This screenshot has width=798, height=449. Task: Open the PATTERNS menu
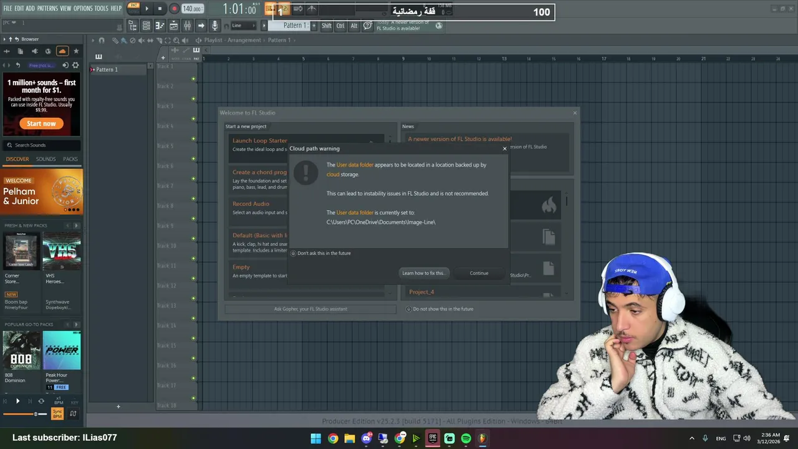coord(47,9)
